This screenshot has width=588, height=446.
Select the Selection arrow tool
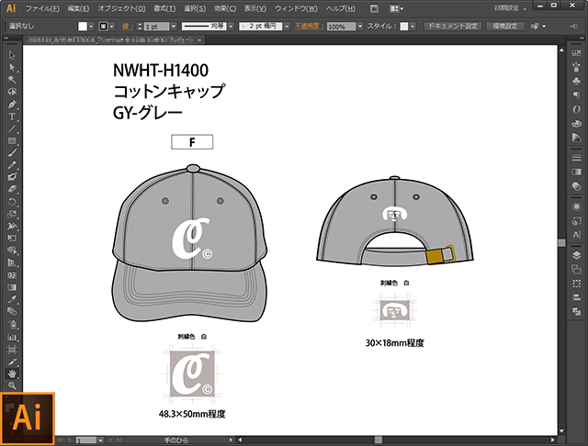point(12,55)
